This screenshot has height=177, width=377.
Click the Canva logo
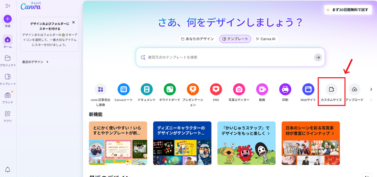(x=31, y=6)
